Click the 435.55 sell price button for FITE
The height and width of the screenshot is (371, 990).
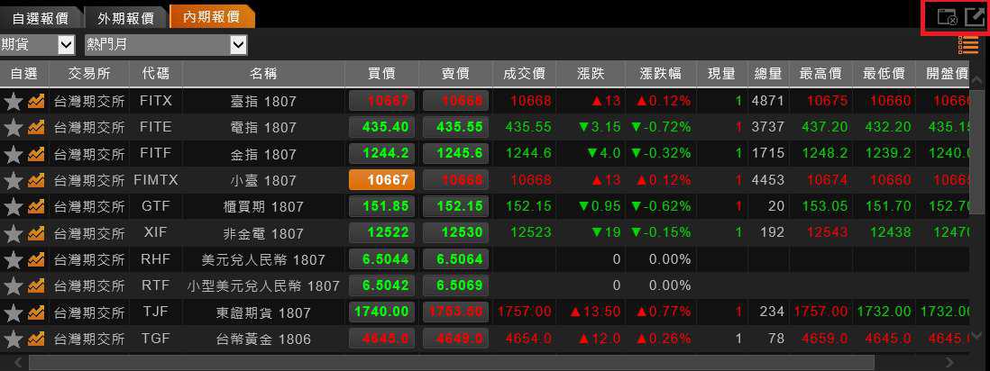[455, 127]
